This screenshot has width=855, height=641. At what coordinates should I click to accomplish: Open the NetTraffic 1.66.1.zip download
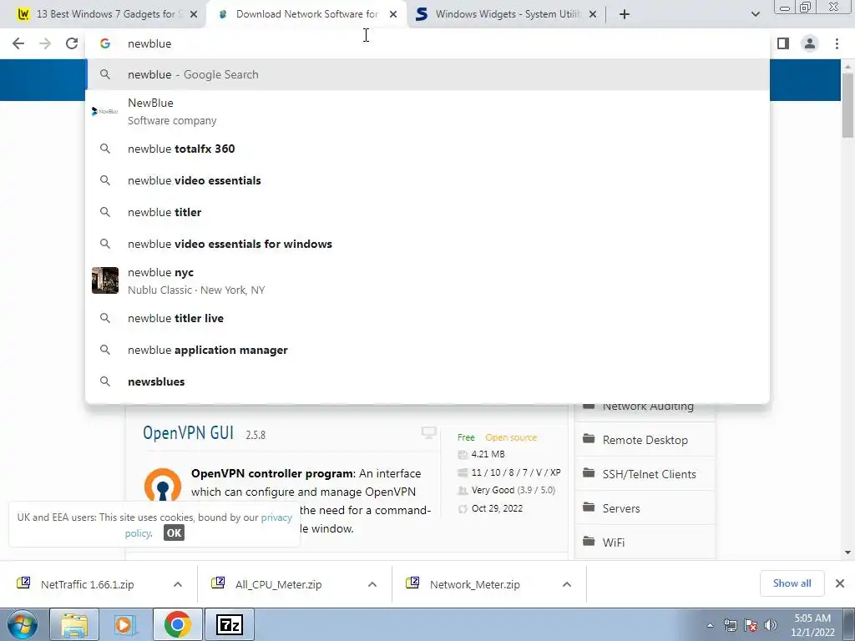click(87, 584)
